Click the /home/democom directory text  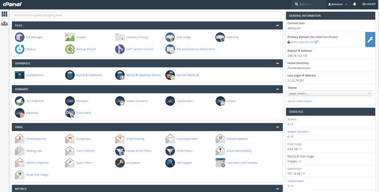[299, 68]
